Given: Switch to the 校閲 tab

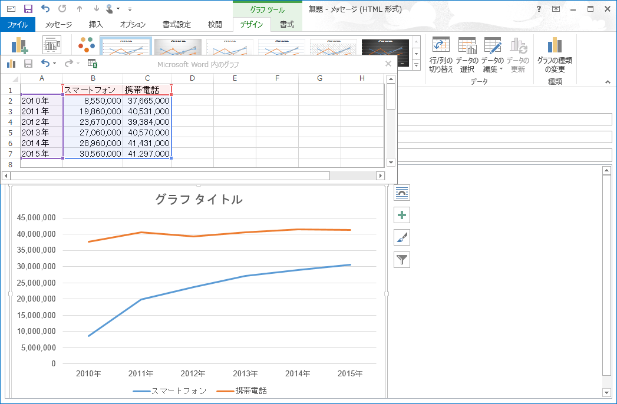Looking at the screenshot, I should pyautogui.click(x=215, y=24).
